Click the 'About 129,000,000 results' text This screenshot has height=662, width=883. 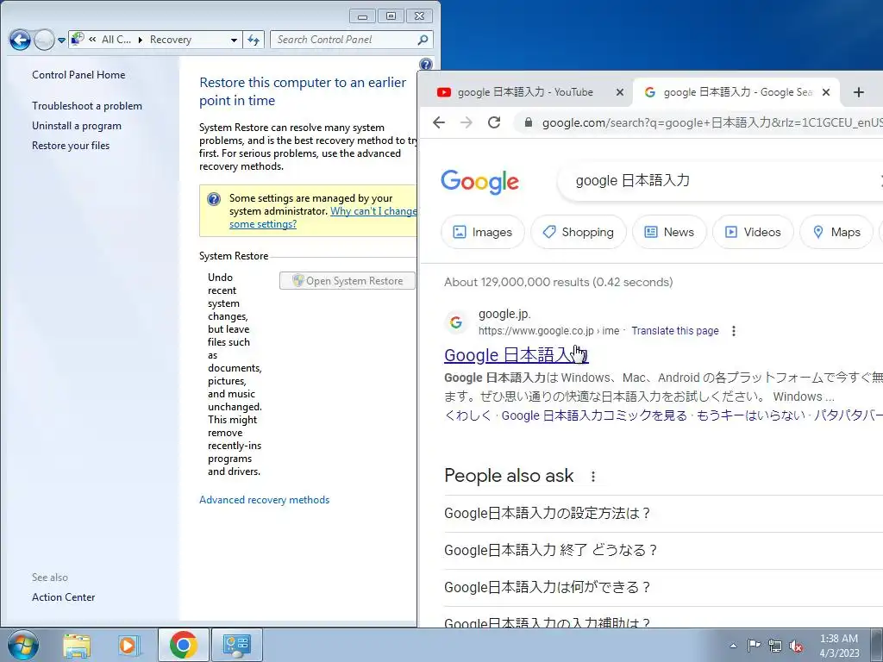(x=558, y=282)
